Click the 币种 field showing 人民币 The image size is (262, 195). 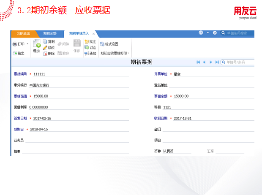point(177,151)
